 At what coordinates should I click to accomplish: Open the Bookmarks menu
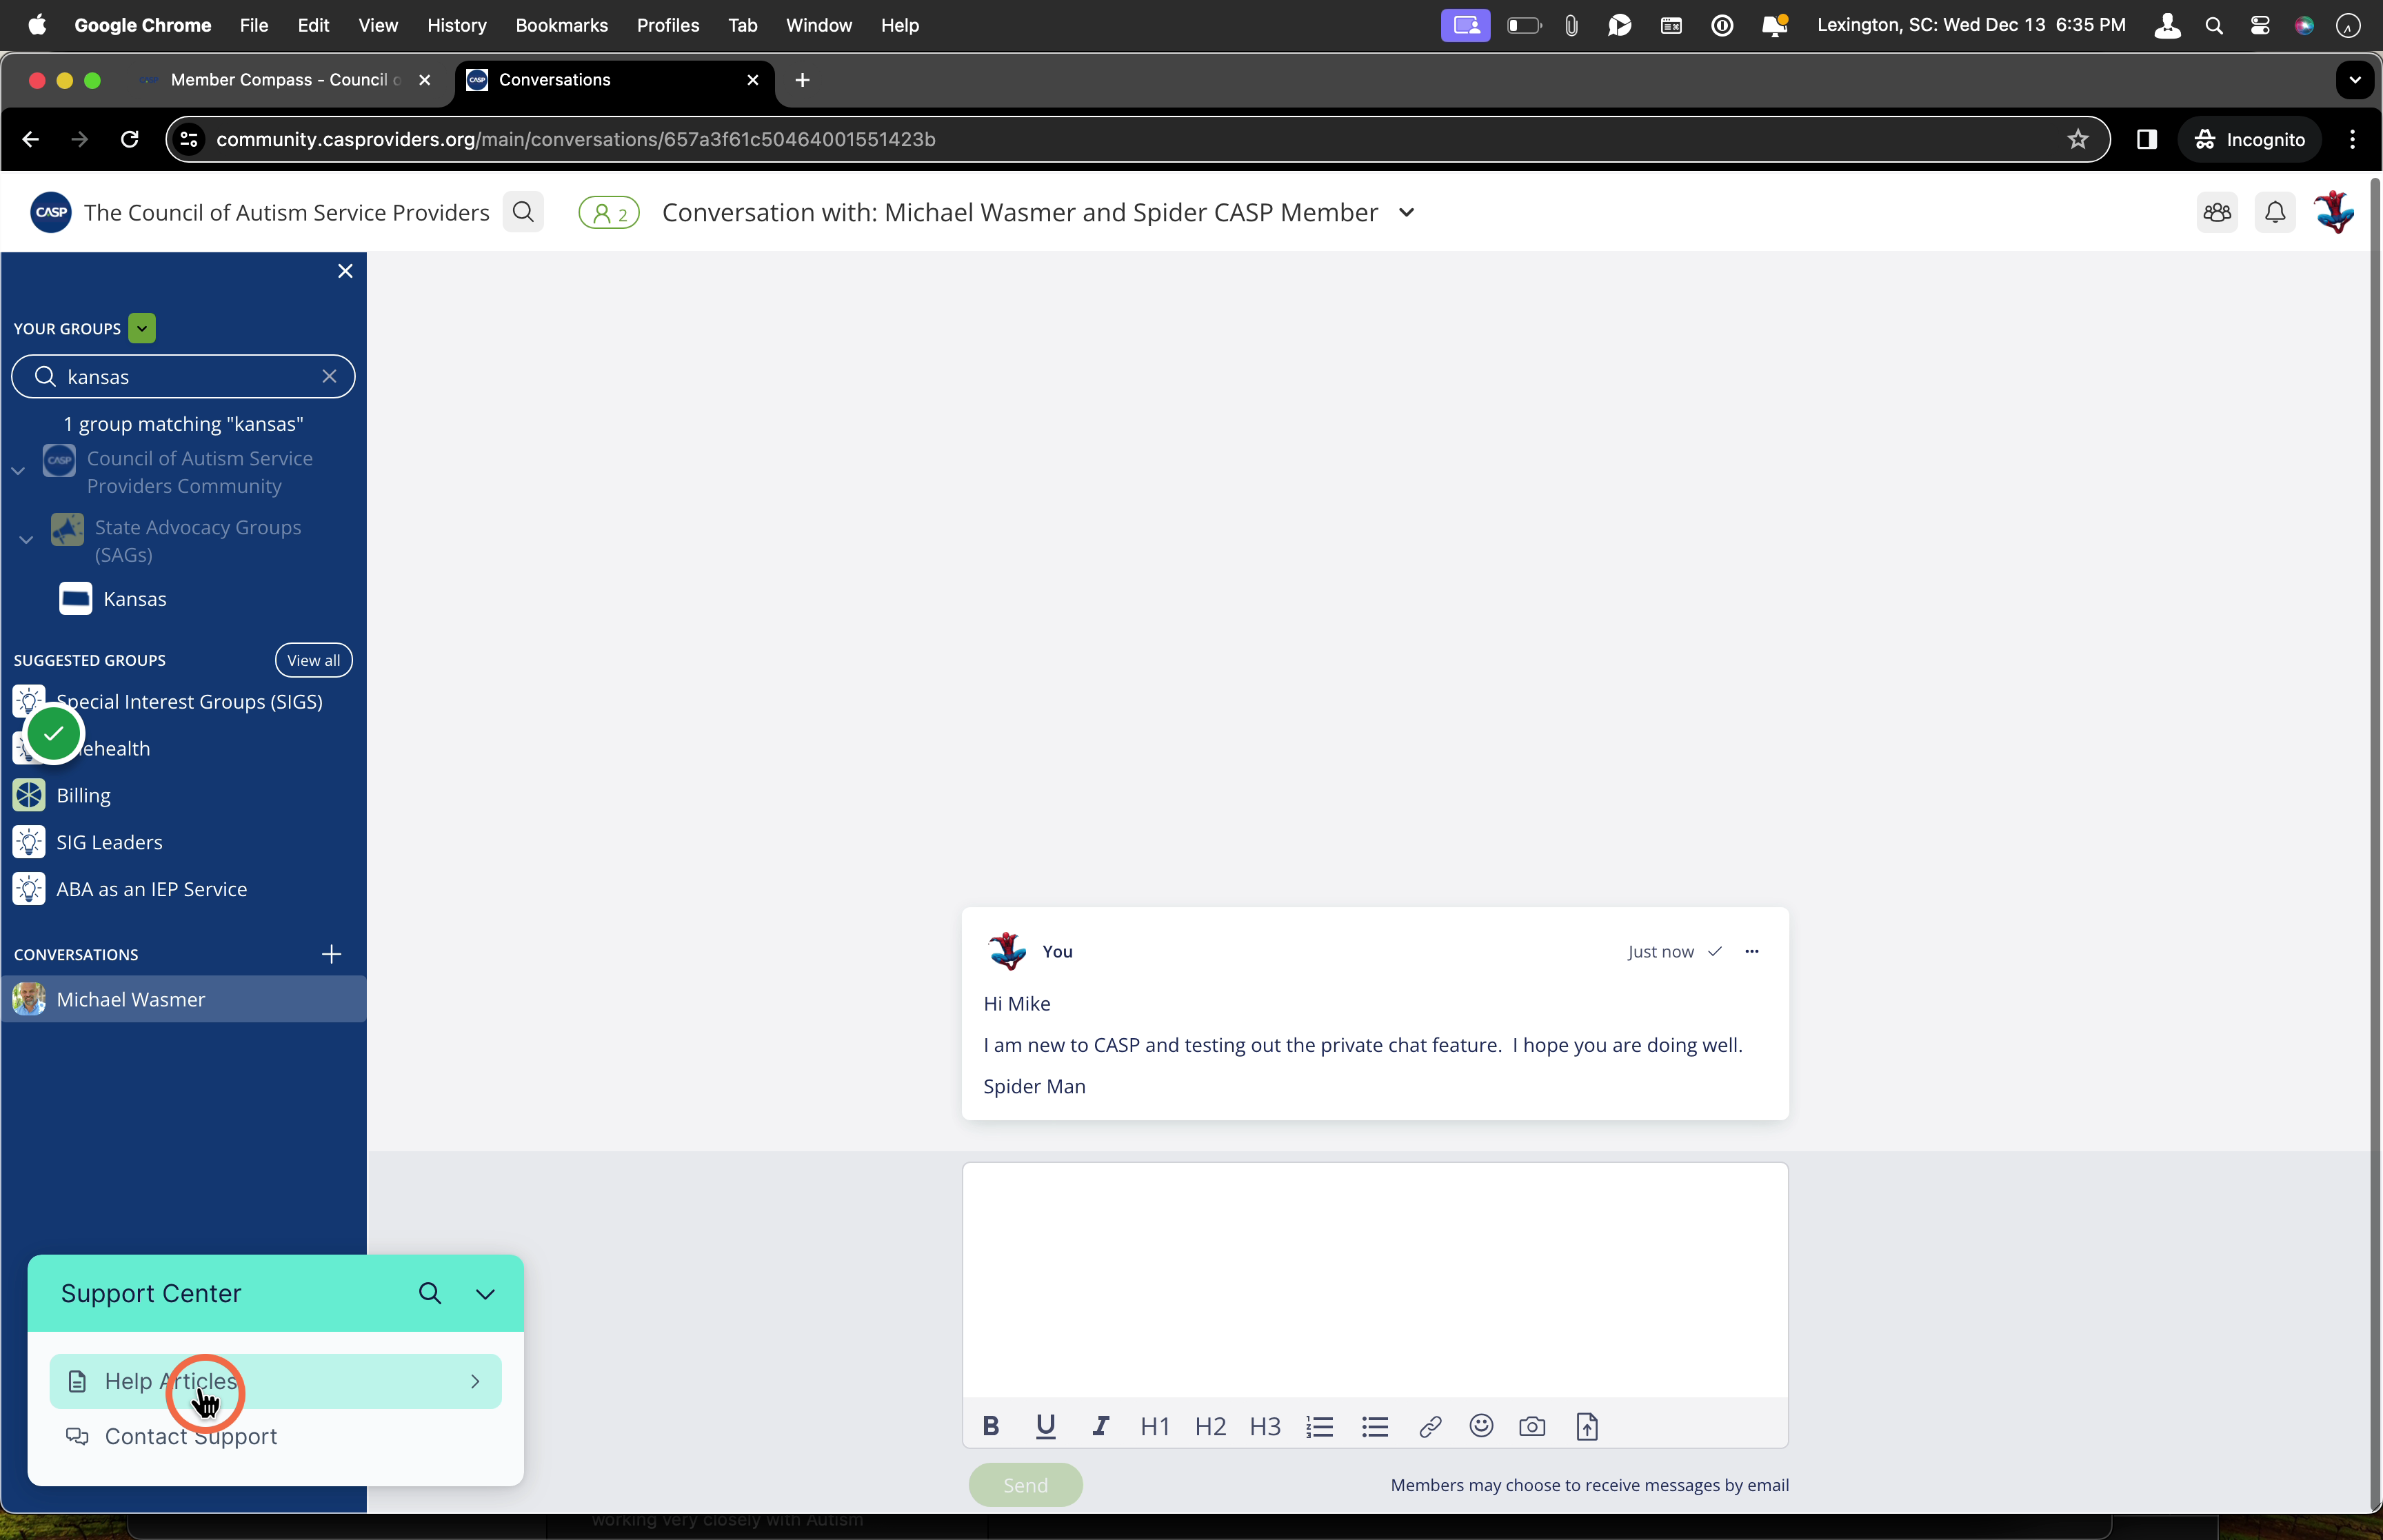pyautogui.click(x=561, y=25)
